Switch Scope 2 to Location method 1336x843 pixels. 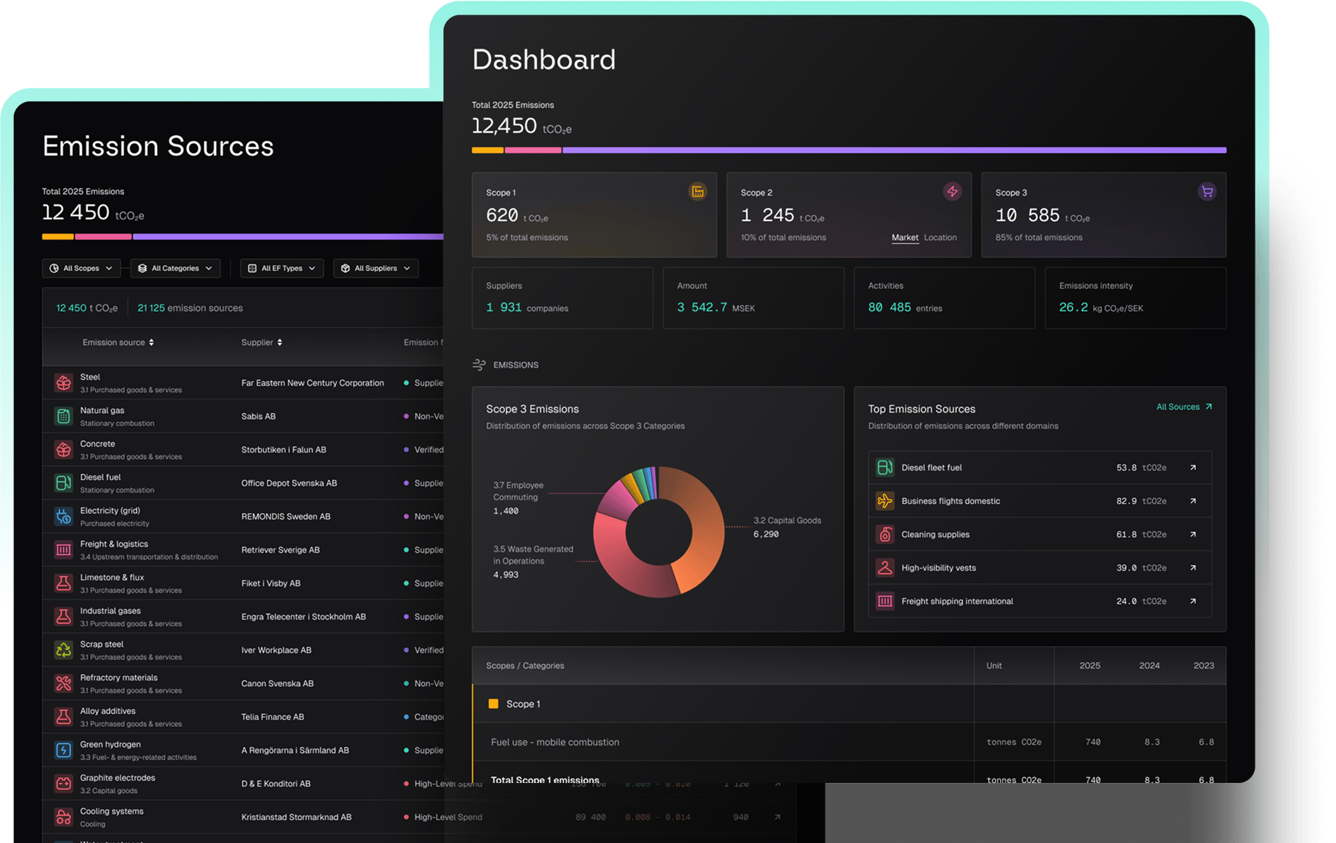tap(940, 238)
